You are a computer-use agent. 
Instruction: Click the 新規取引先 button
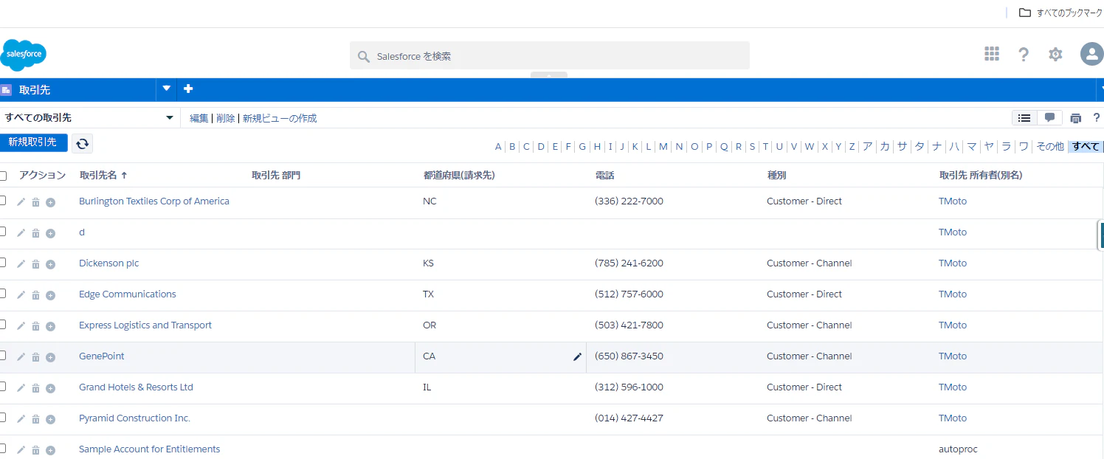coord(33,142)
